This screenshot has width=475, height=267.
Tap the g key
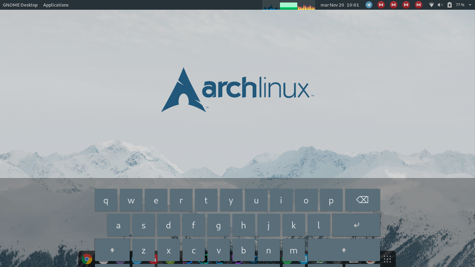[x=219, y=225]
